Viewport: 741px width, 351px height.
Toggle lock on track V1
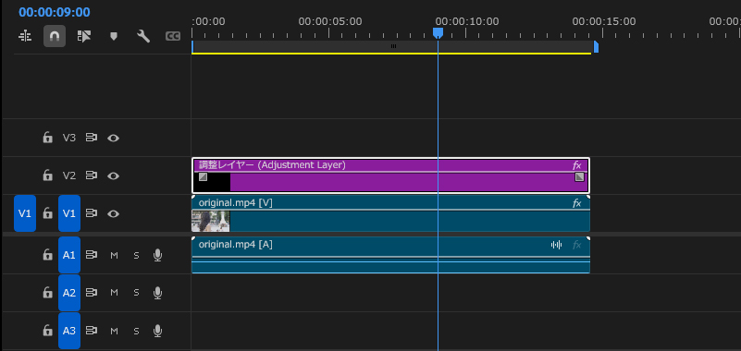coord(47,213)
